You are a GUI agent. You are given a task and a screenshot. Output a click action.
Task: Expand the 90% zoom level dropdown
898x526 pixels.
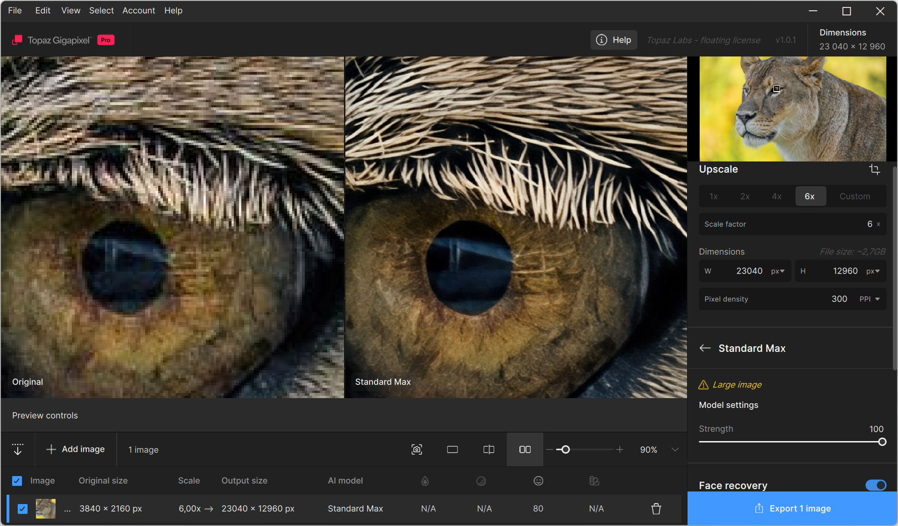click(x=675, y=449)
